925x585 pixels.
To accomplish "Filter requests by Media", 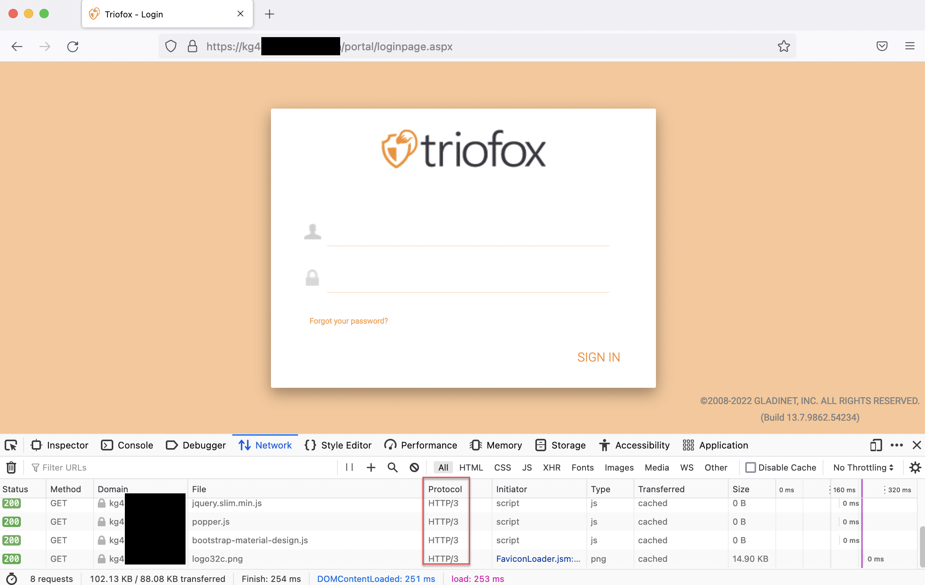I will pos(657,467).
